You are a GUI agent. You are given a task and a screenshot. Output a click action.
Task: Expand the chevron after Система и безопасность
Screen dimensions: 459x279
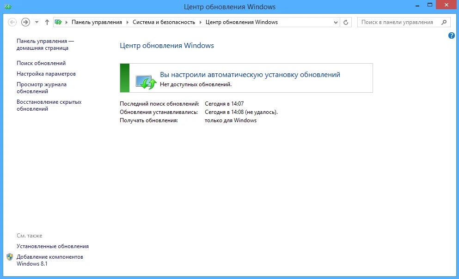click(x=201, y=22)
